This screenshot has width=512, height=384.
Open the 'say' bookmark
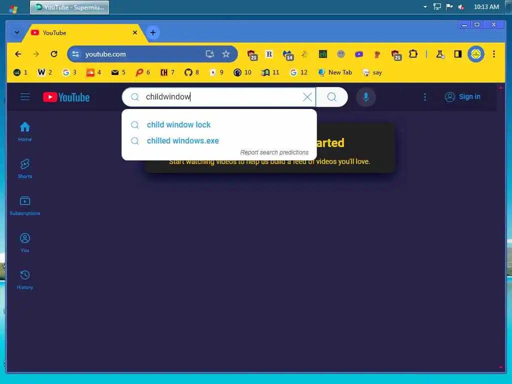372,72
